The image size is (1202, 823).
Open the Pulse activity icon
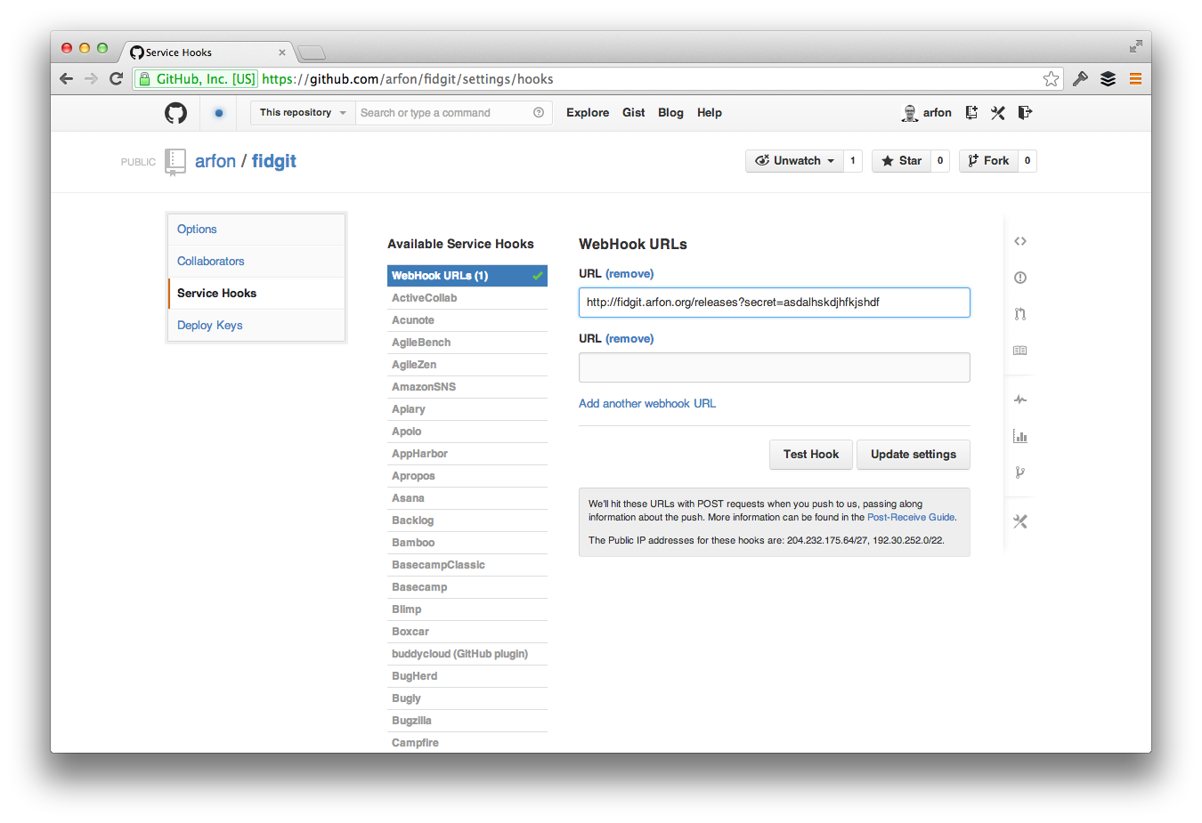click(x=1020, y=399)
